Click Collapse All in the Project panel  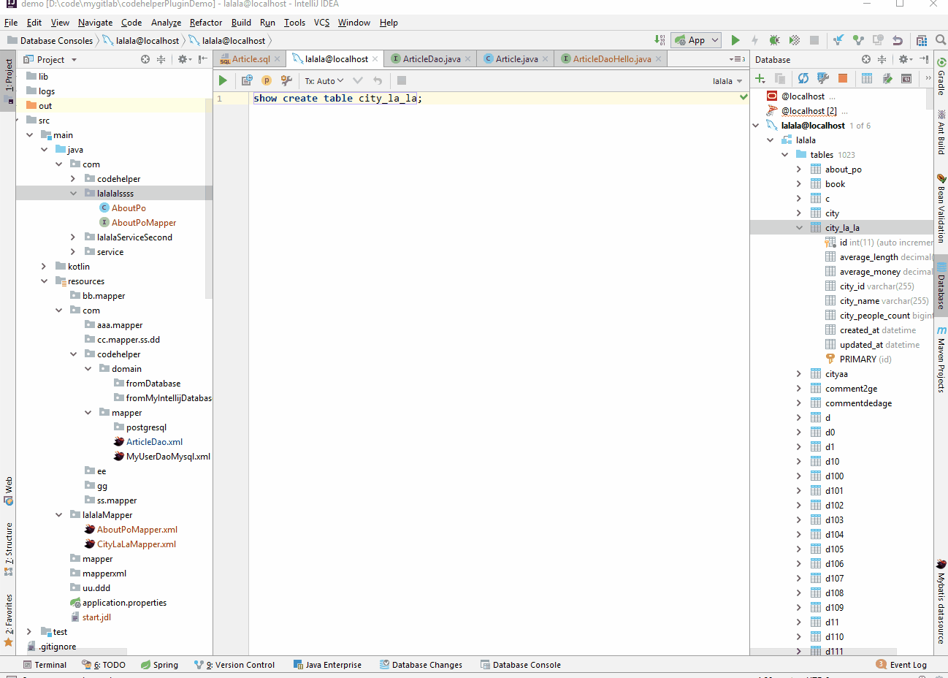coord(161,59)
